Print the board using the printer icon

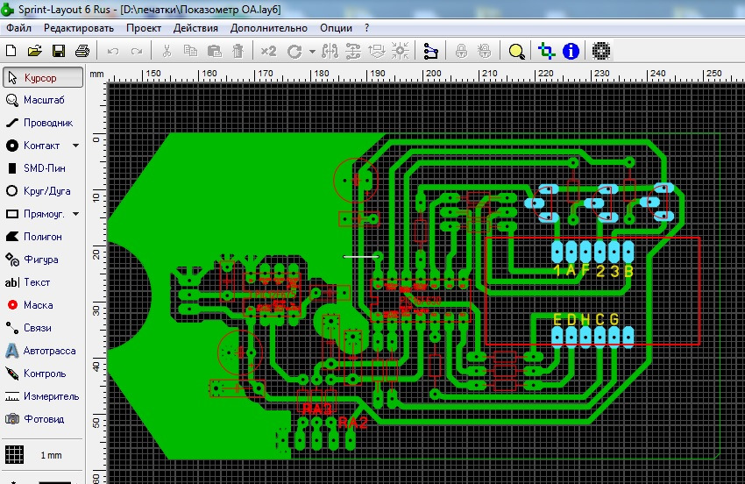(x=82, y=51)
